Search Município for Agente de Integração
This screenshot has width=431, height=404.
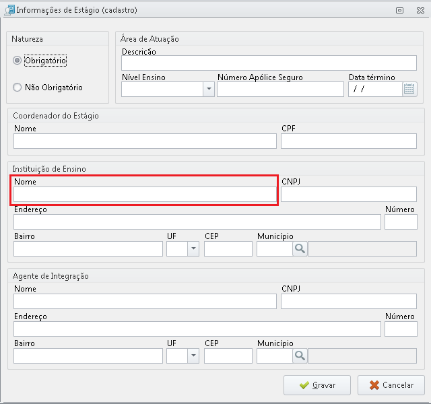coord(300,356)
